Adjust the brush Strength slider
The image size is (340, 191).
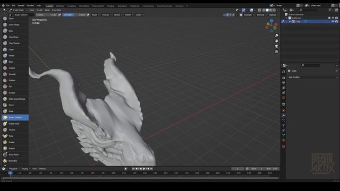(74, 15)
